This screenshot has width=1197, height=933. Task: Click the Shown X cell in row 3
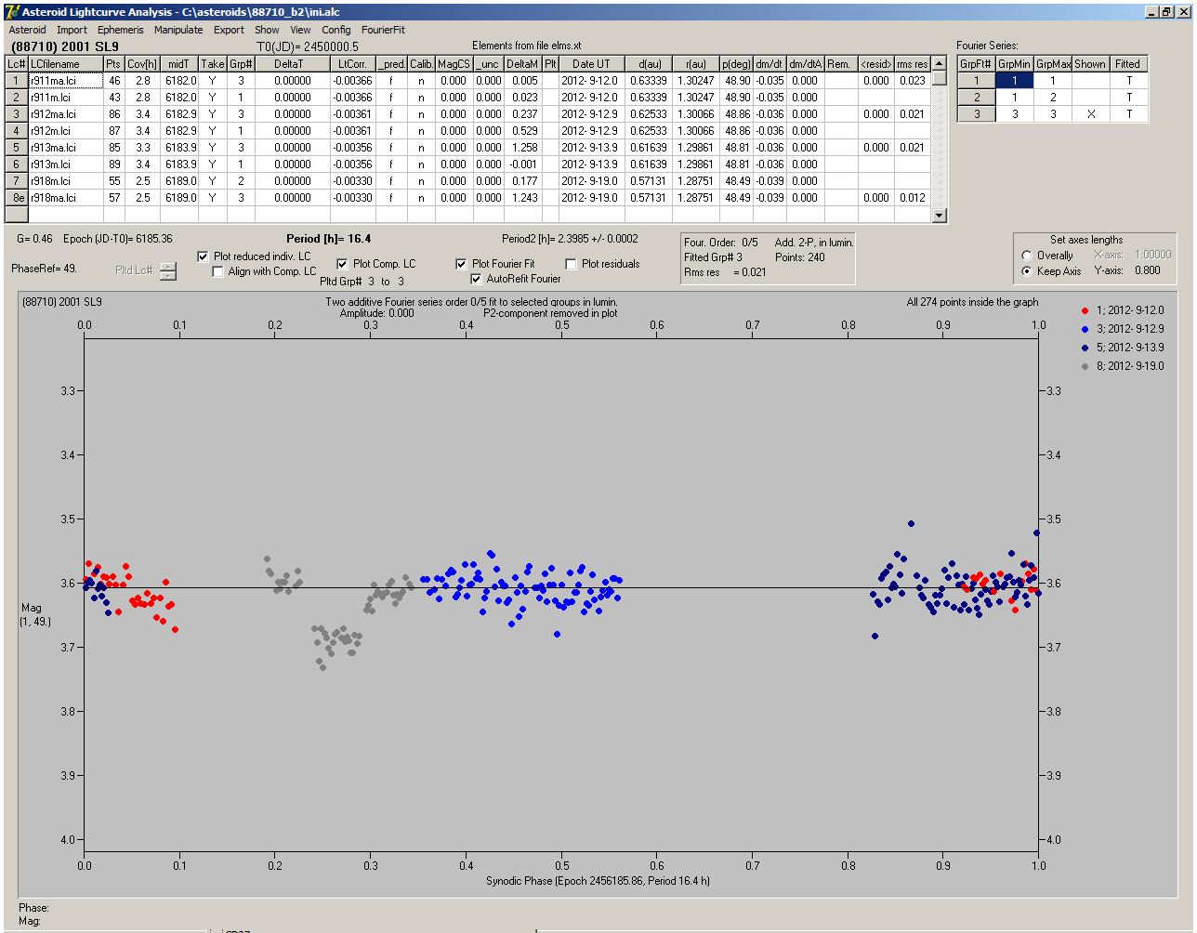pos(1090,114)
